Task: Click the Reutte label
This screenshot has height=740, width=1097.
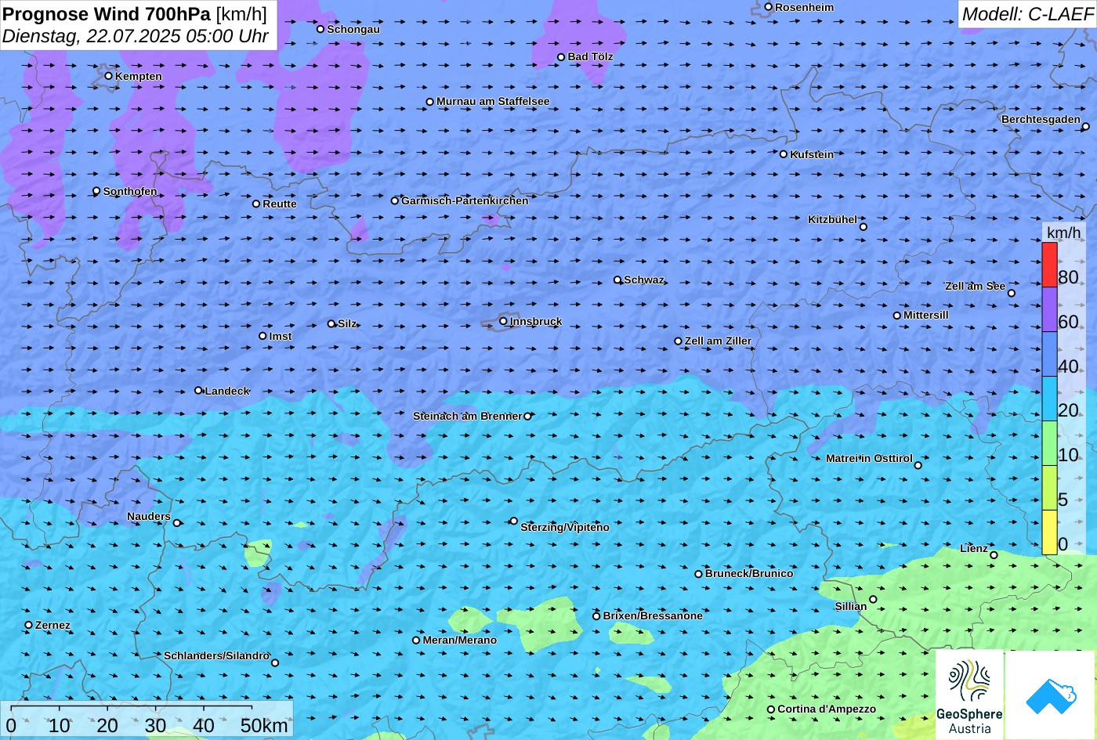Action: click(x=280, y=204)
